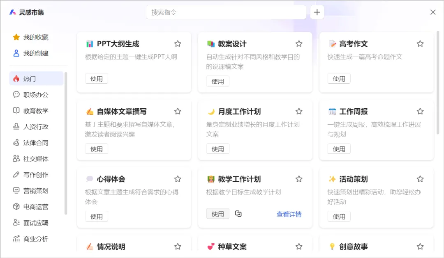Screen dimensions: 444x258
Task: Select the 热门 category
Action: pos(36,78)
